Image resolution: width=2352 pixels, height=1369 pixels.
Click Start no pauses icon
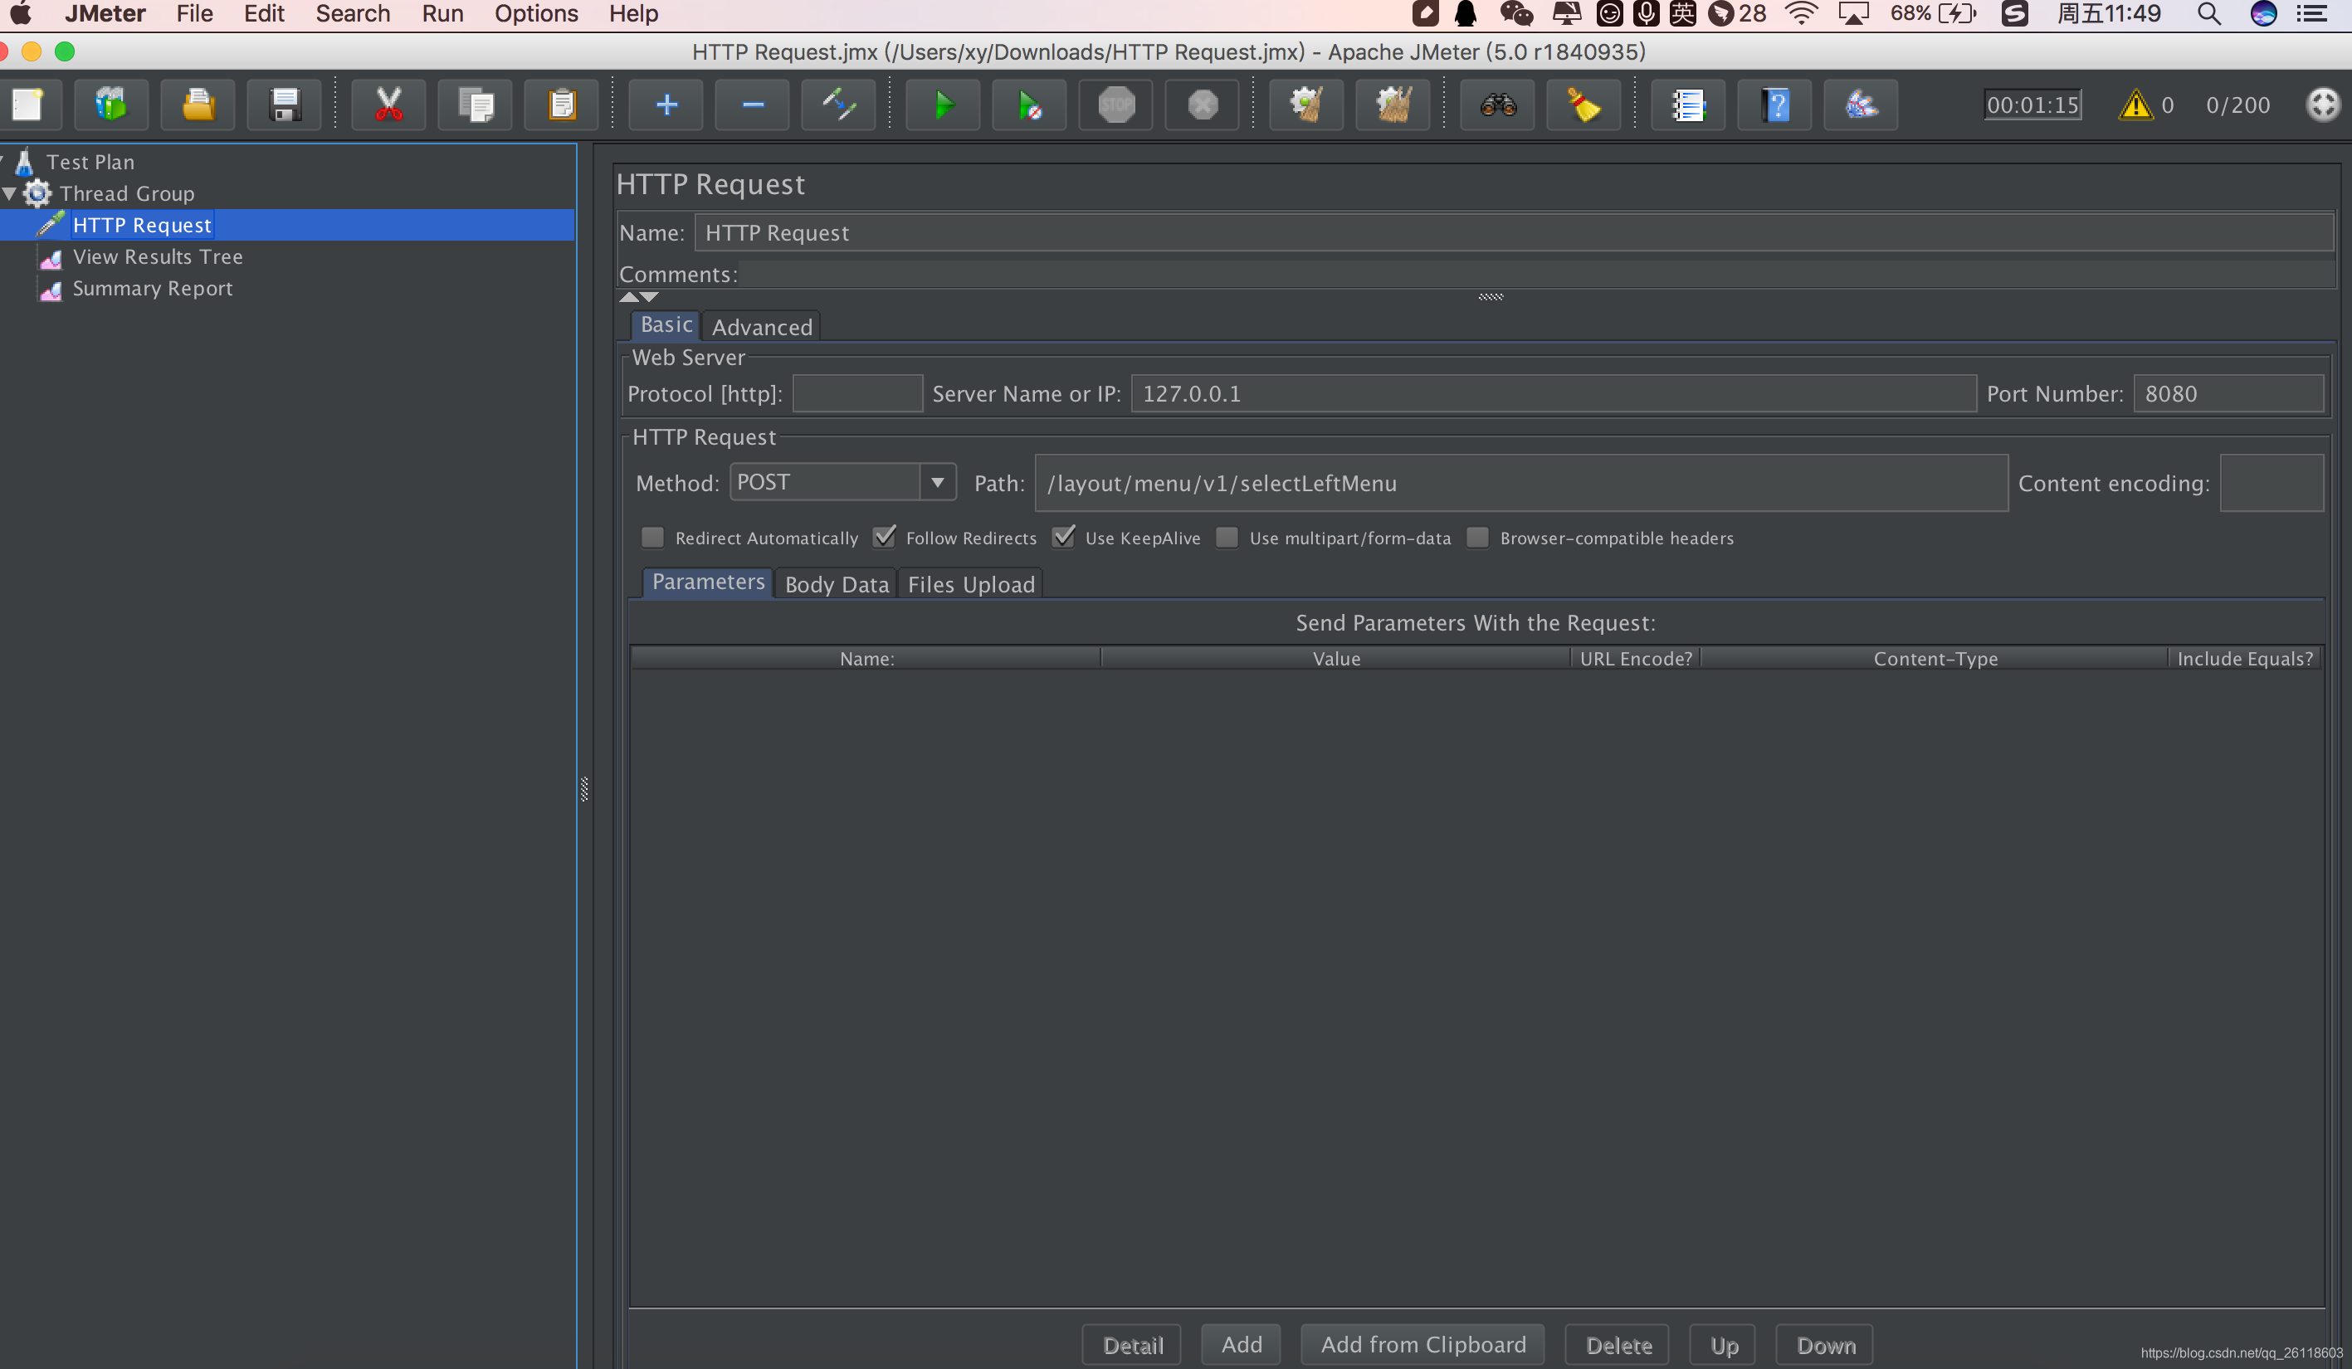coord(1029,105)
